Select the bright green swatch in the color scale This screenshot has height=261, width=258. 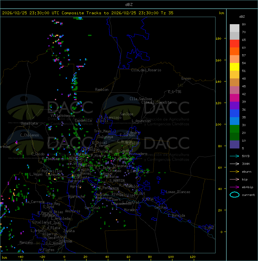(x=234, y=129)
